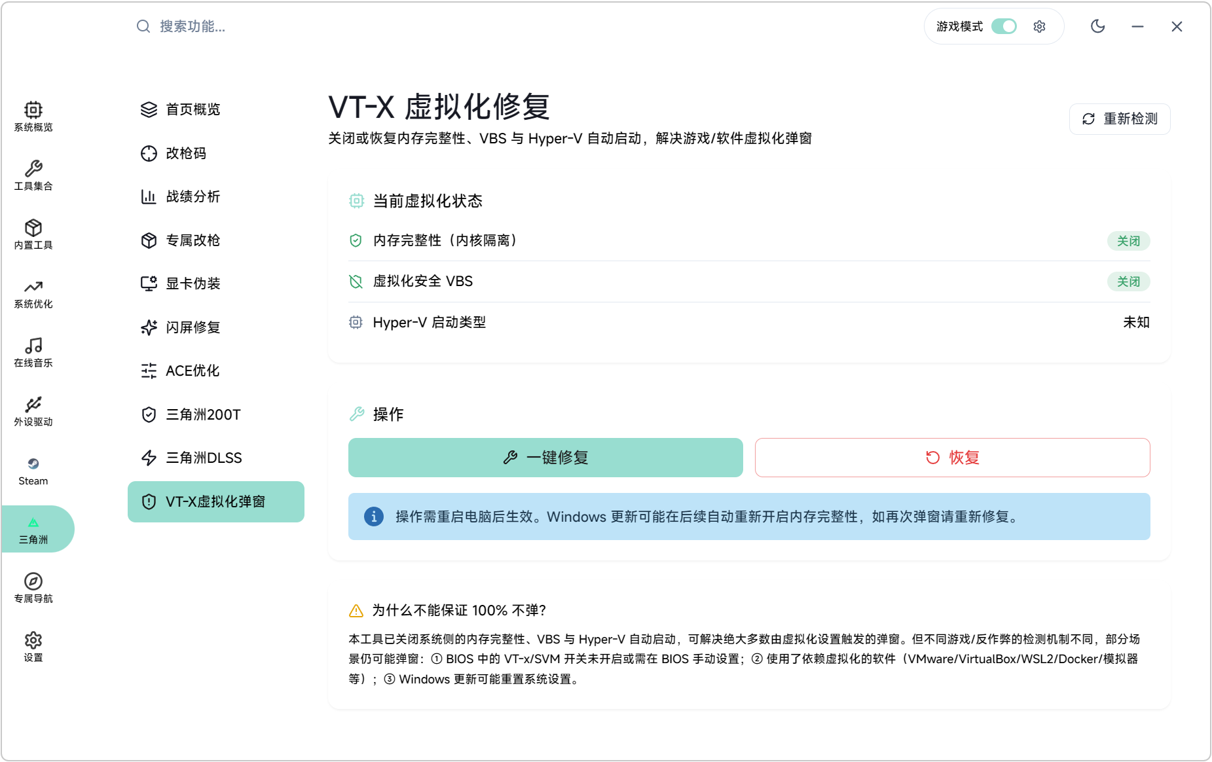Image resolution: width=1212 pixels, height=762 pixels.
Task: Open 设置 gear in sidebar
Action: 33,640
